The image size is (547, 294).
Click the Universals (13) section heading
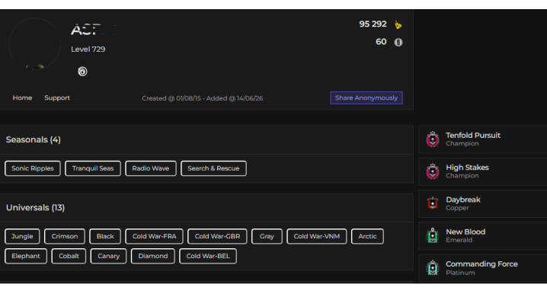pyautogui.click(x=35, y=208)
